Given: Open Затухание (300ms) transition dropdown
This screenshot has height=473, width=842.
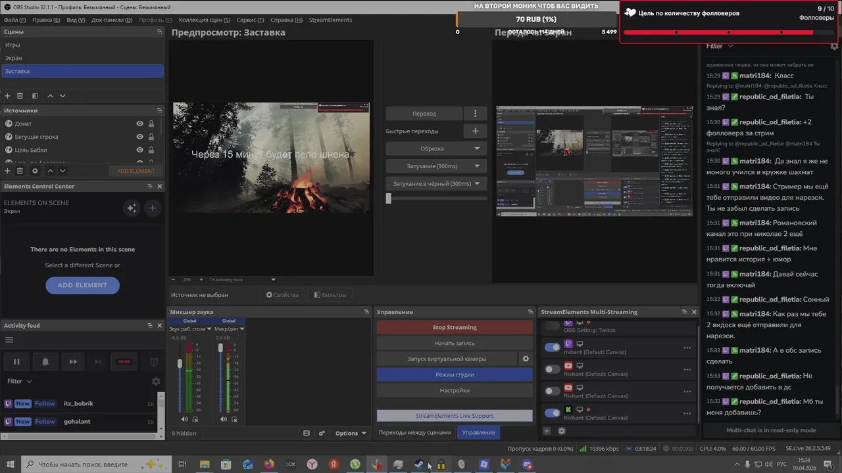Looking at the screenshot, I should pos(436,166).
